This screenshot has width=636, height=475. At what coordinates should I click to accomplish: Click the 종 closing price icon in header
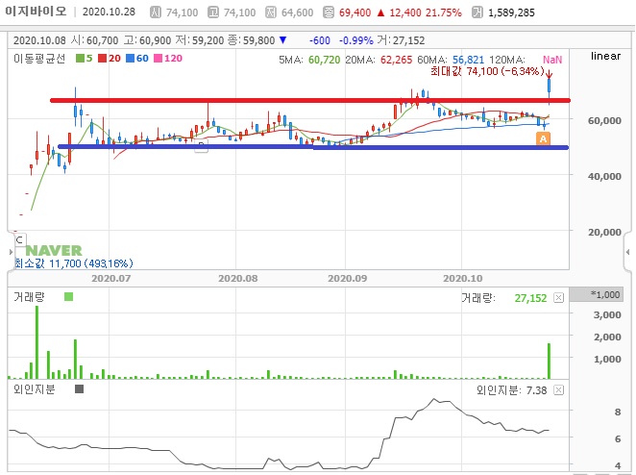click(x=329, y=12)
